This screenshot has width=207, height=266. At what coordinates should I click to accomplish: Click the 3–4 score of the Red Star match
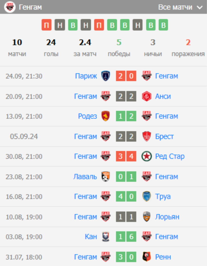click(126, 156)
